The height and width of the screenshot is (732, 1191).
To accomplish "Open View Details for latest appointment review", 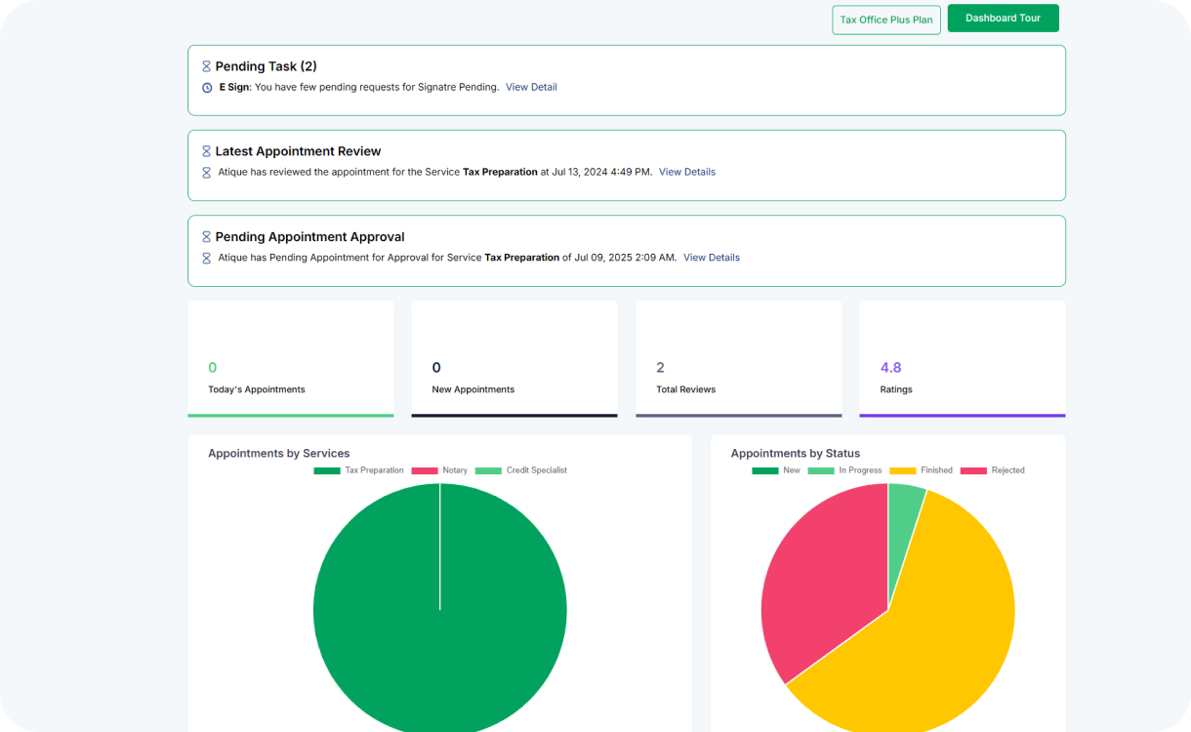I will coord(687,172).
